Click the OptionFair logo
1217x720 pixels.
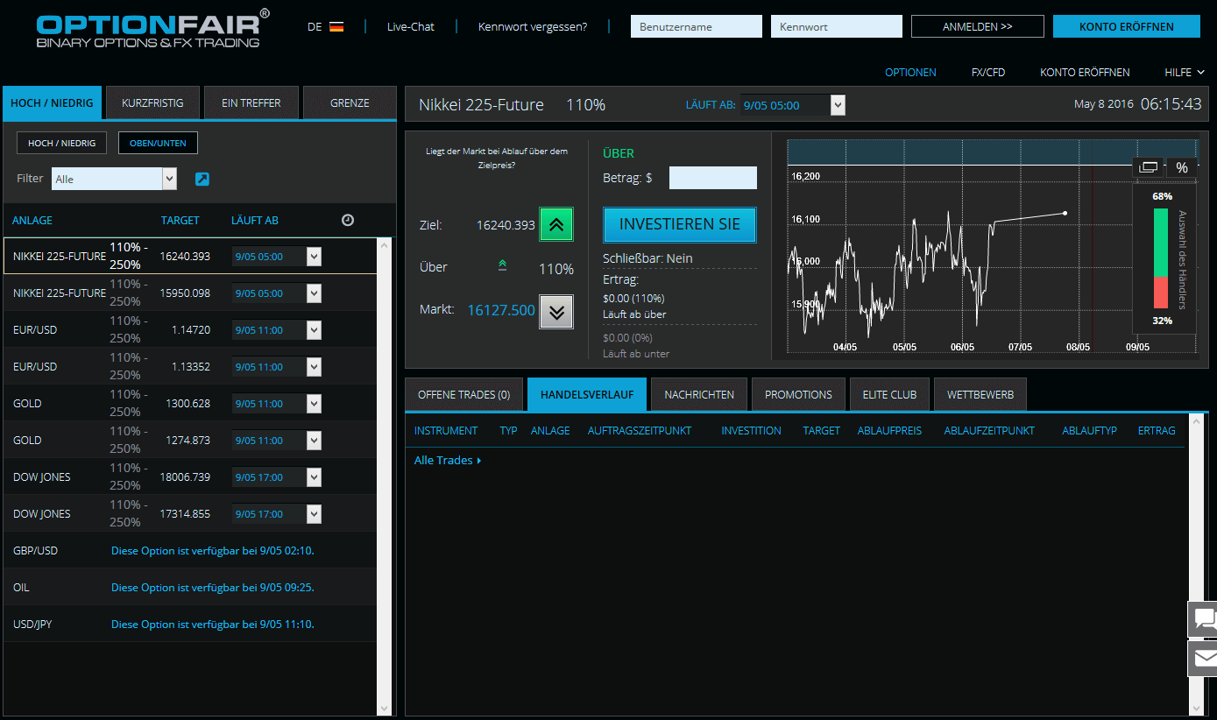click(x=153, y=28)
